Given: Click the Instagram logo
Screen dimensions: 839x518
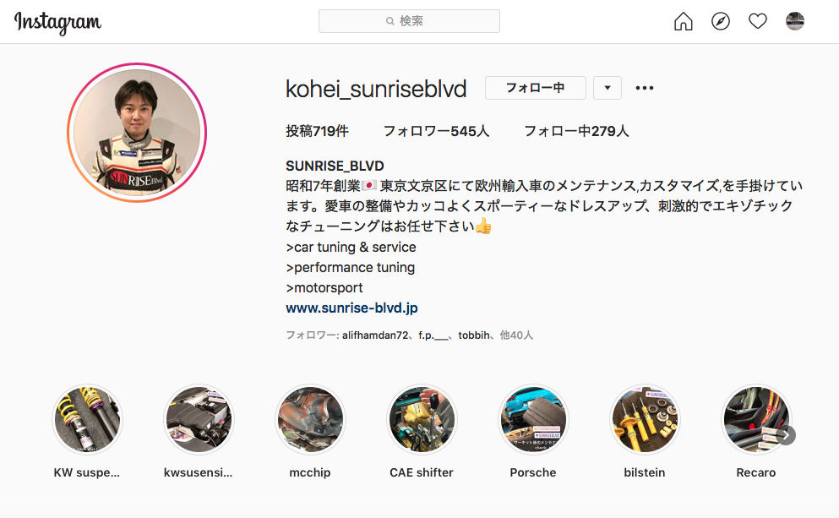Looking at the screenshot, I should (57, 23).
